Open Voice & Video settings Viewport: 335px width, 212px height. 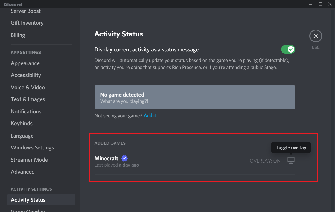tap(28, 87)
